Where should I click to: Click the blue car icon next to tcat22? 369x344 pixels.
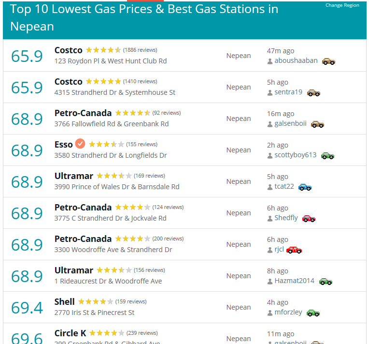tap(305, 187)
